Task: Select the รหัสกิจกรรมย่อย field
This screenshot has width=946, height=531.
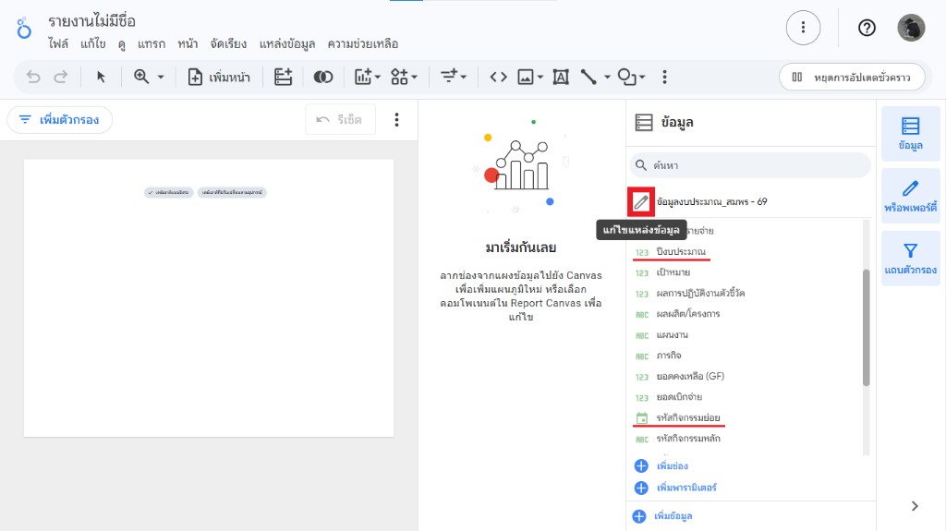Action: tap(687, 417)
